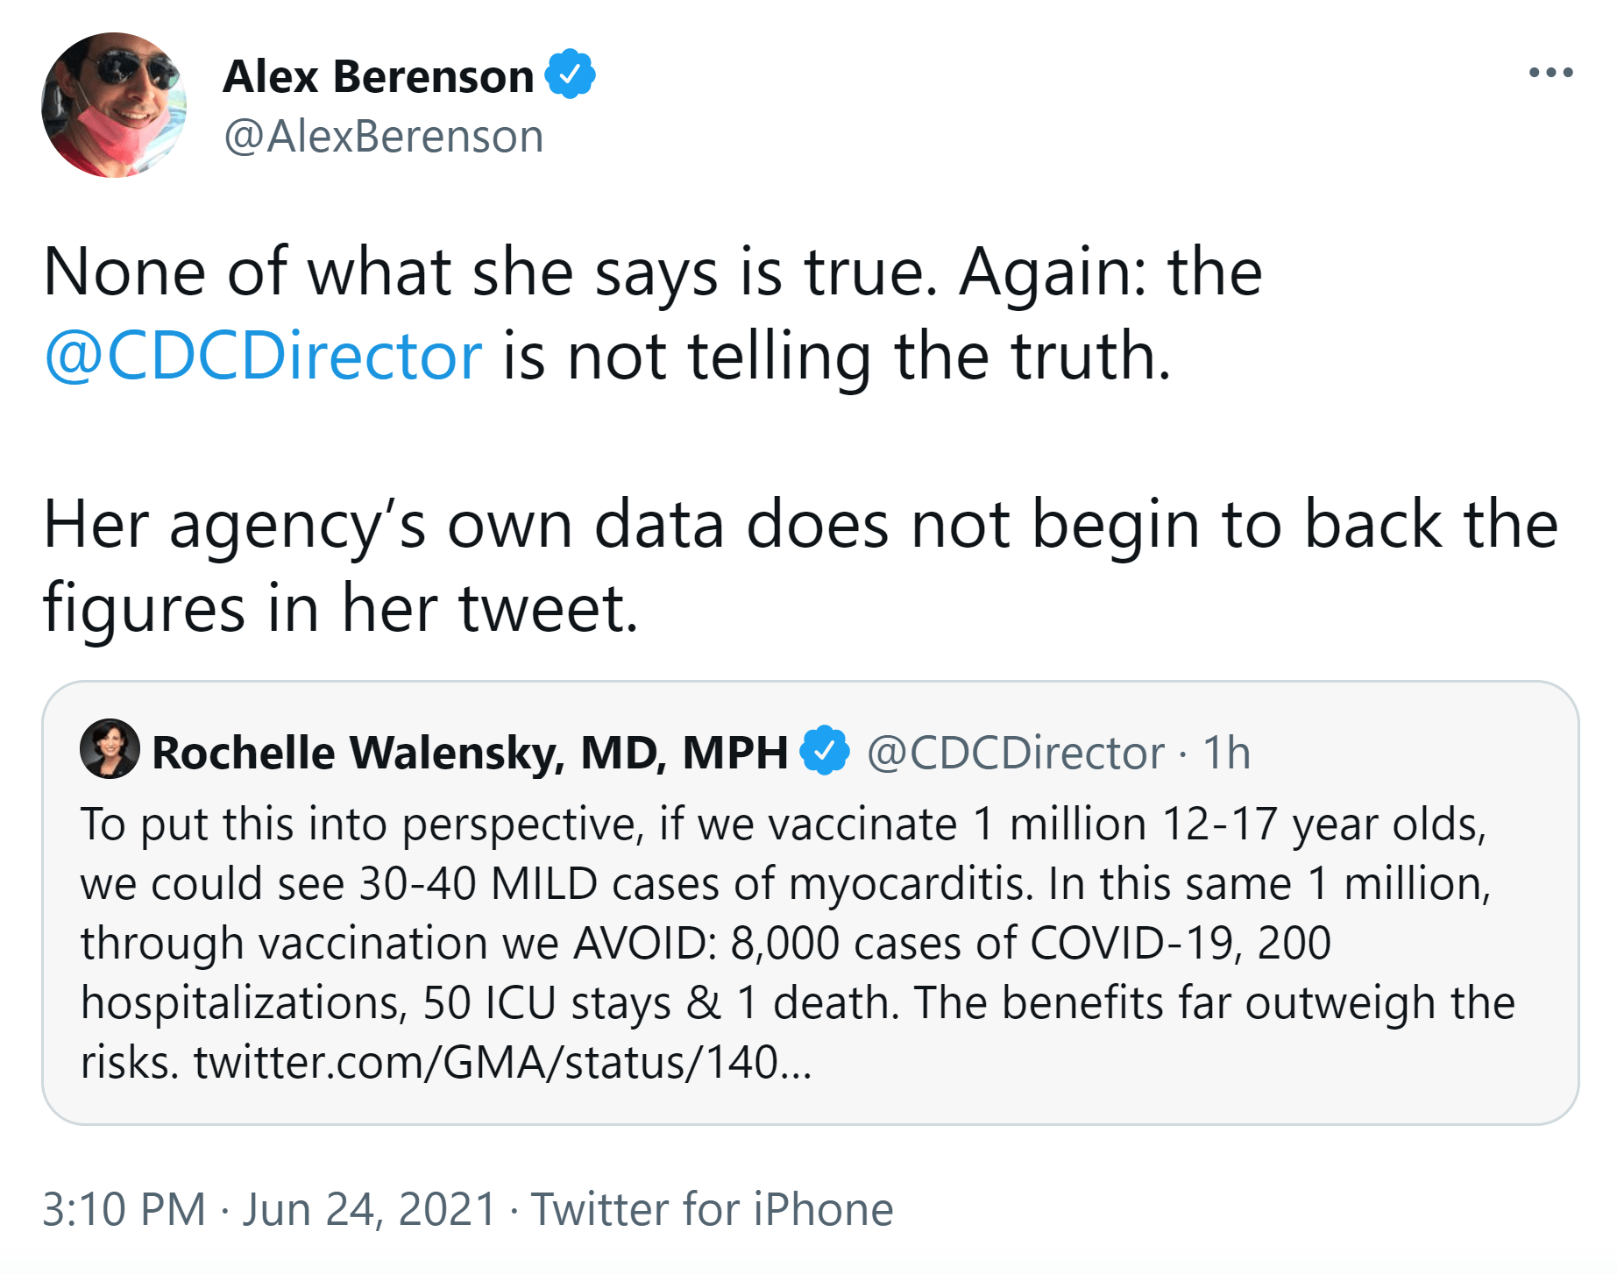Click the @CDCDirector mention in the tweet

263,357
